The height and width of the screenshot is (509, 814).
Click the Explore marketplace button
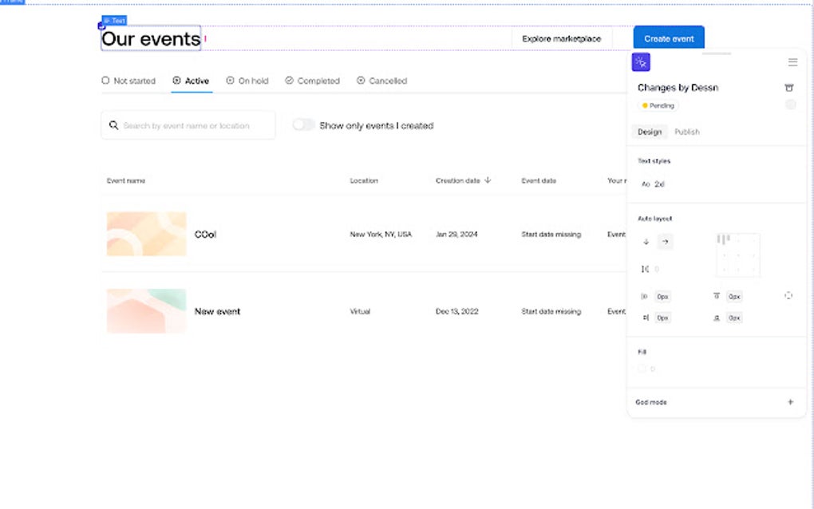[561, 38]
